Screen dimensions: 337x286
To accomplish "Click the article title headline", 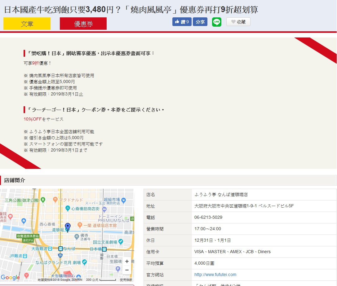I will pos(131,10).
